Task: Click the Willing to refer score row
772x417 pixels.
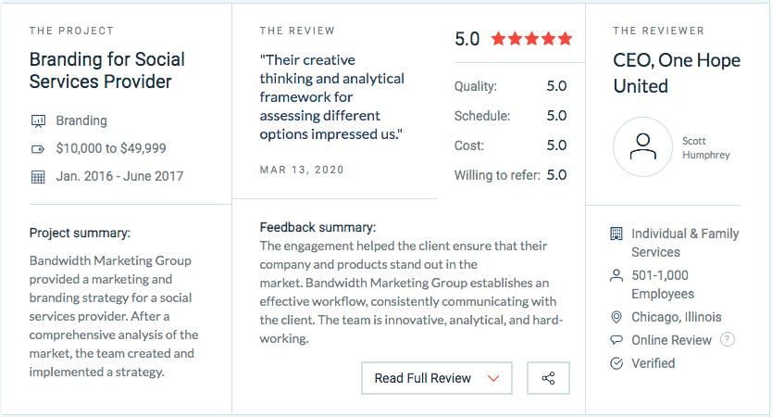Action: 510,175
